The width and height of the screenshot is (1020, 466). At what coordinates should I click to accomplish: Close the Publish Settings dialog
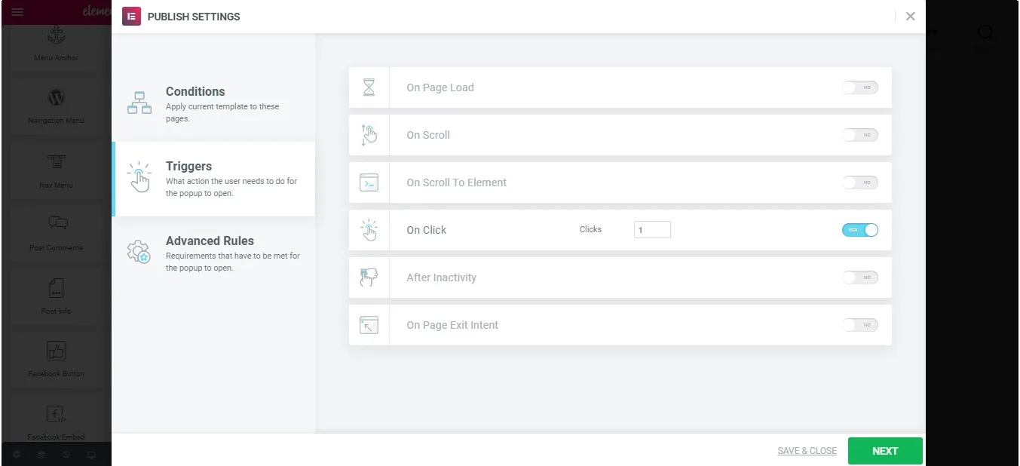point(911,16)
